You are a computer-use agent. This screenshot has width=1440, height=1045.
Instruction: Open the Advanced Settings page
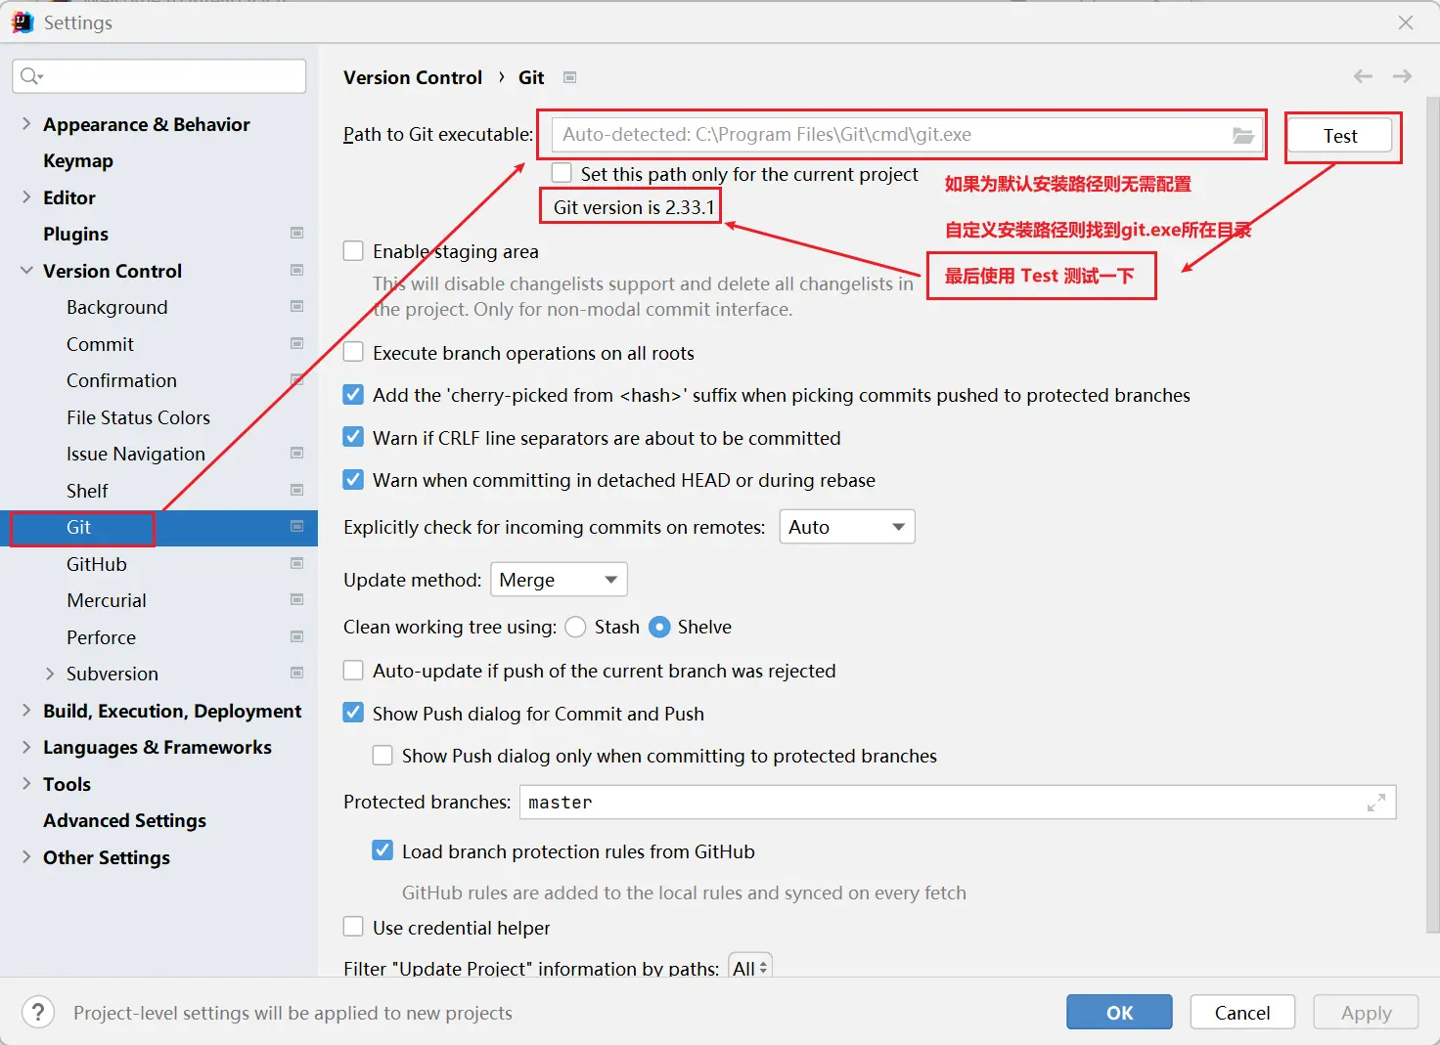click(x=124, y=820)
